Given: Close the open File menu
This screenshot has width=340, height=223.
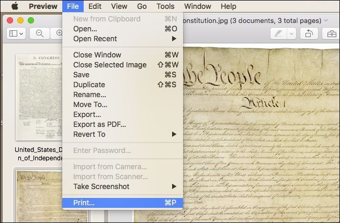Looking at the screenshot, I should (73, 6).
